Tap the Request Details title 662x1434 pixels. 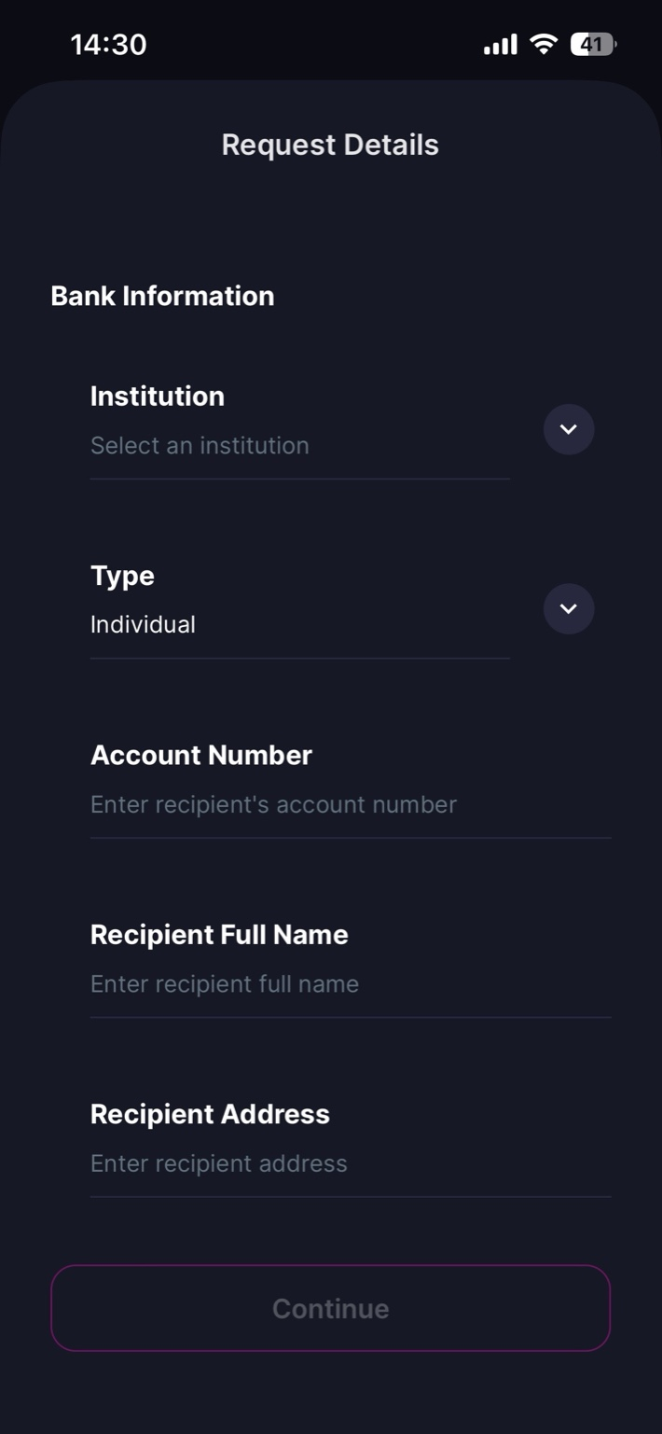(x=330, y=145)
